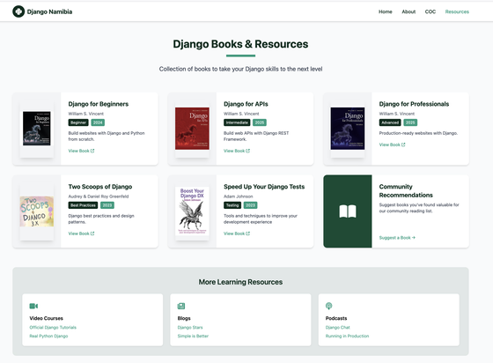Click author Audrey & Daniel Roy Greenfeld
Viewport: 493px width, 363px height.
[x=99, y=196]
